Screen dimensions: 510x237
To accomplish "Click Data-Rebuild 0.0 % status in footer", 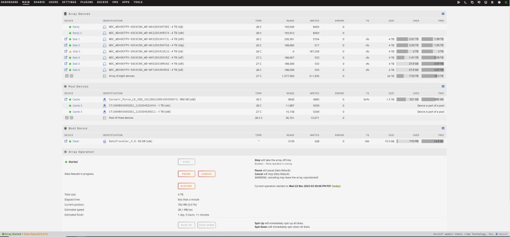I will (36, 234).
